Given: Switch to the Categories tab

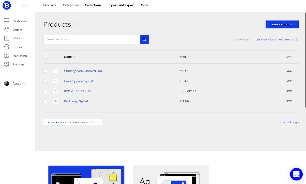Looking at the screenshot, I should point(71,5).
